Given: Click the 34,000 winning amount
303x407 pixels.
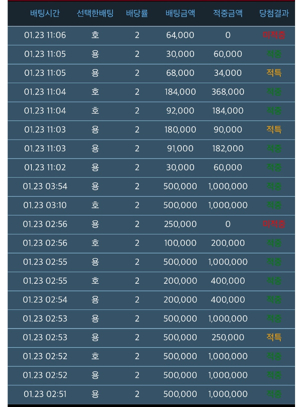Looking at the screenshot, I should (x=228, y=73).
